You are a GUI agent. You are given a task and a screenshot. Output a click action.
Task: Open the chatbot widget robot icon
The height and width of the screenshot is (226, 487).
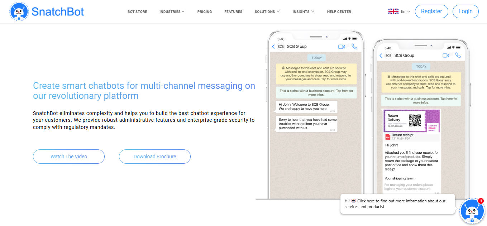(x=472, y=211)
